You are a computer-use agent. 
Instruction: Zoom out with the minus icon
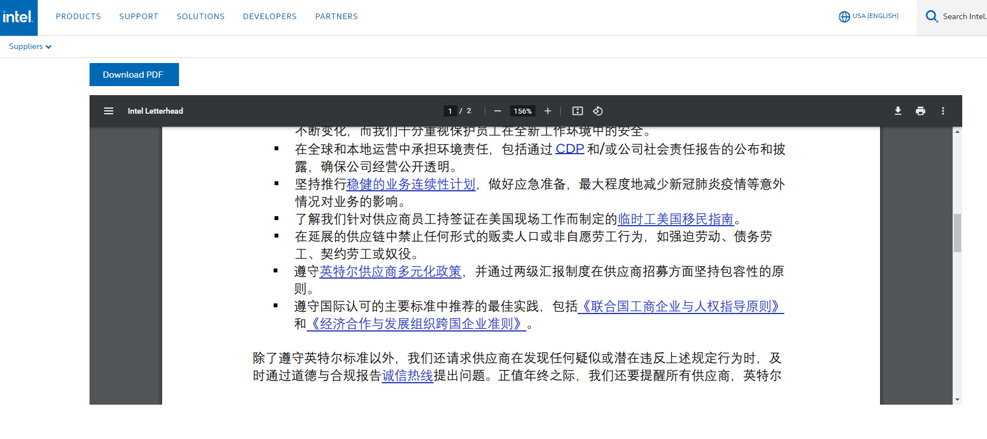[x=497, y=111]
